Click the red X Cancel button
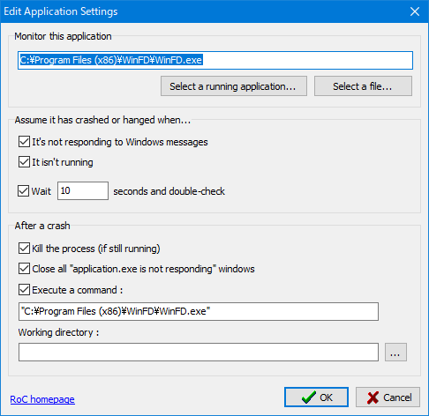Screen dimensions: 429x416 (388, 397)
